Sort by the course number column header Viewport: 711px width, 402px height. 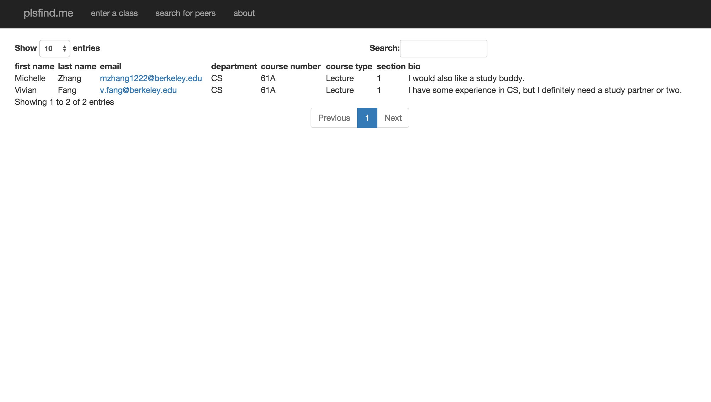[x=290, y=67]
